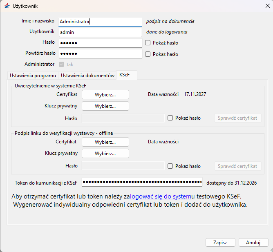Switch to the Ustawienia programu tab
Screen dimensions: 273x252
coord(33,76)
